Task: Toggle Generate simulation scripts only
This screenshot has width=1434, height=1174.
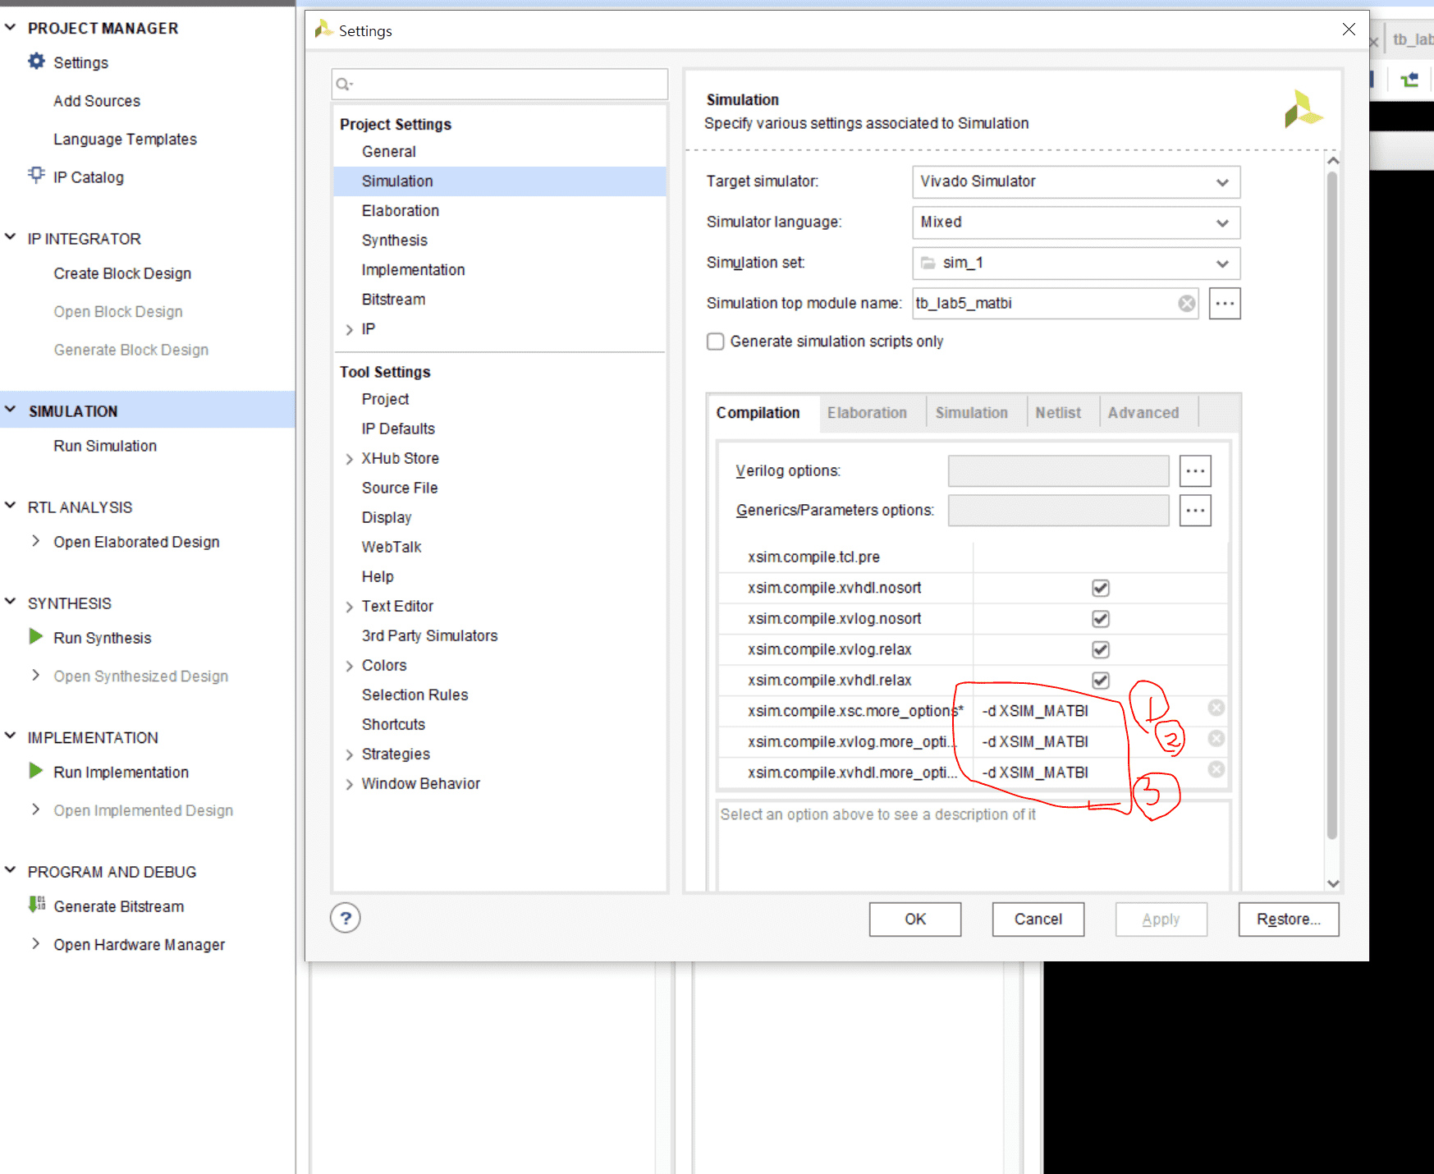Action: coord(716,342)
